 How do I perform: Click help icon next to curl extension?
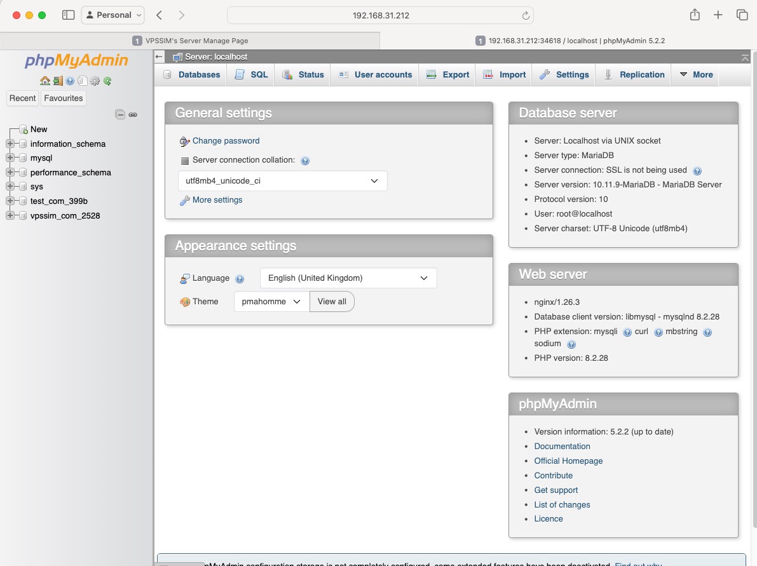click(658, 332)
